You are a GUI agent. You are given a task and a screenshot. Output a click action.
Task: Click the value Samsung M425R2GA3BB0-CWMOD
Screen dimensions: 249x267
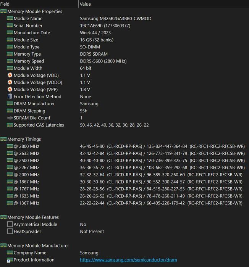[x=116, y=19]
